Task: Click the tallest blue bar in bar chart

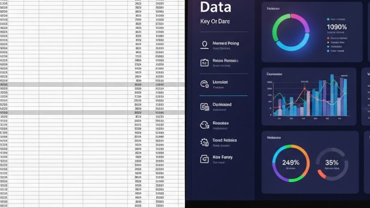Action: point(332,95)
